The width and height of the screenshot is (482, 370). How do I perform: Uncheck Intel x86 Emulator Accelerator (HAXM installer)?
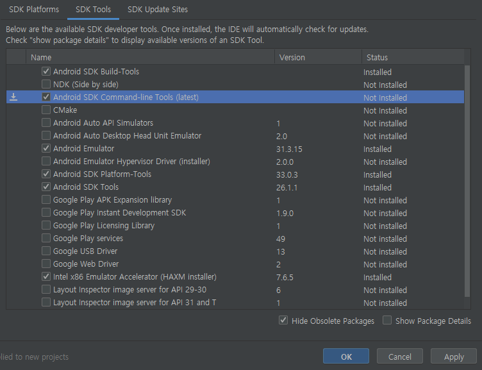click(x=46, y=277)
